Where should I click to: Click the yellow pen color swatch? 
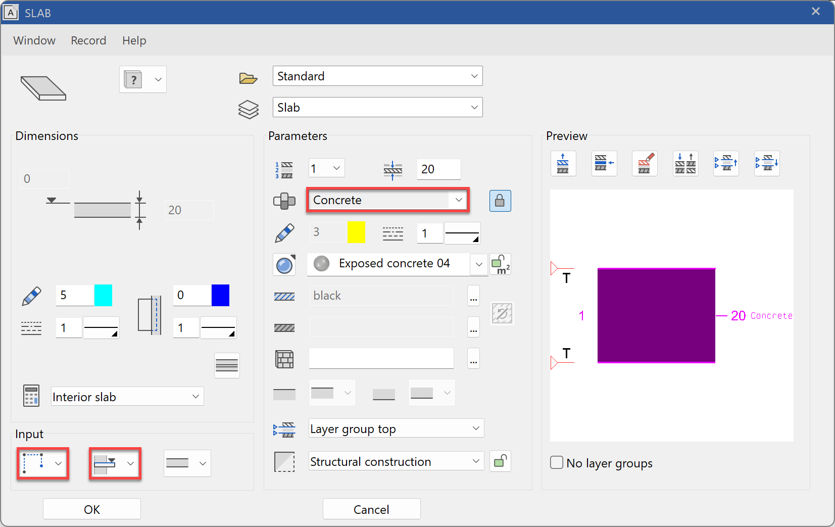[356, 232]
